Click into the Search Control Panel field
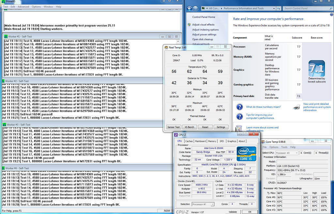This screenshot has height=214, width=334. click(306, 8)
